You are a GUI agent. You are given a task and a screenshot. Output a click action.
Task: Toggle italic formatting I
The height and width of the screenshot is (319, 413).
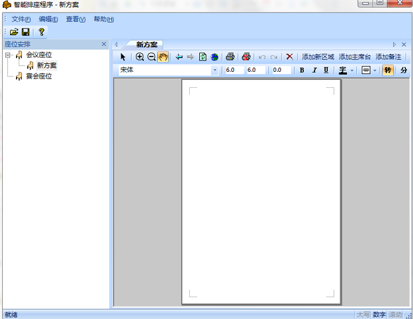[x=314, y=70]
